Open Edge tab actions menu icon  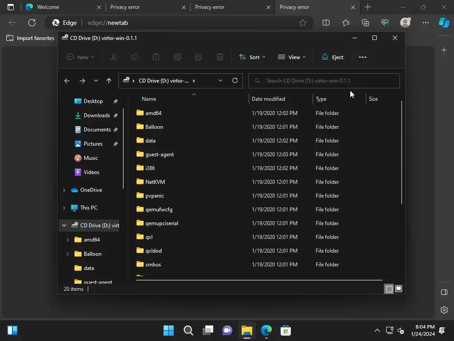point(11,7)
